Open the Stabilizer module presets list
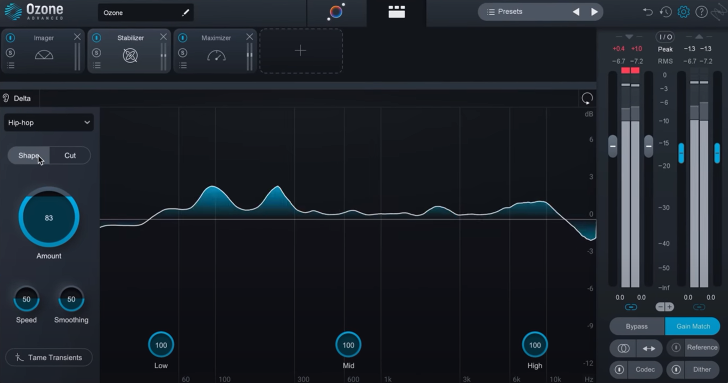Screen dimensions: 728x383 coord(97,65)
